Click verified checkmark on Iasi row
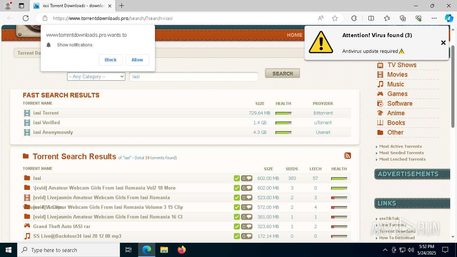The image size is (457, 257). pyautogui.click(x=237, y=178)
